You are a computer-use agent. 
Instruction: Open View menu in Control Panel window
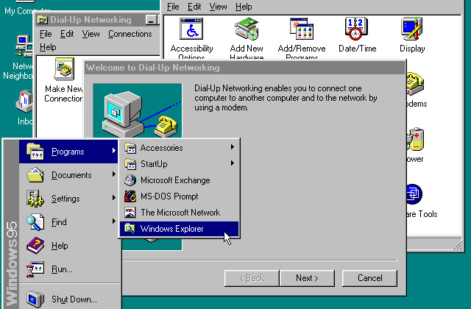(x=218, y=7)
